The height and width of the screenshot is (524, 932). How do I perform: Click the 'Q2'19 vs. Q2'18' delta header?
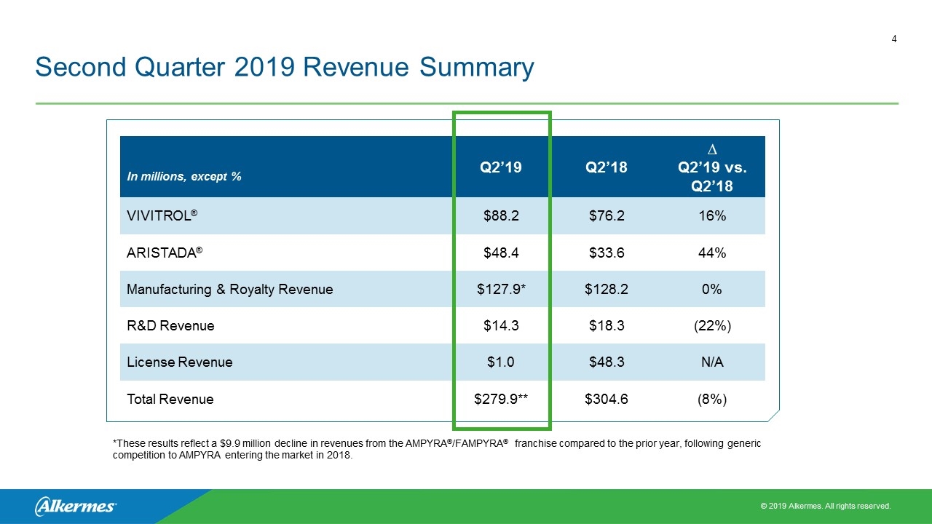pos(713,168)
